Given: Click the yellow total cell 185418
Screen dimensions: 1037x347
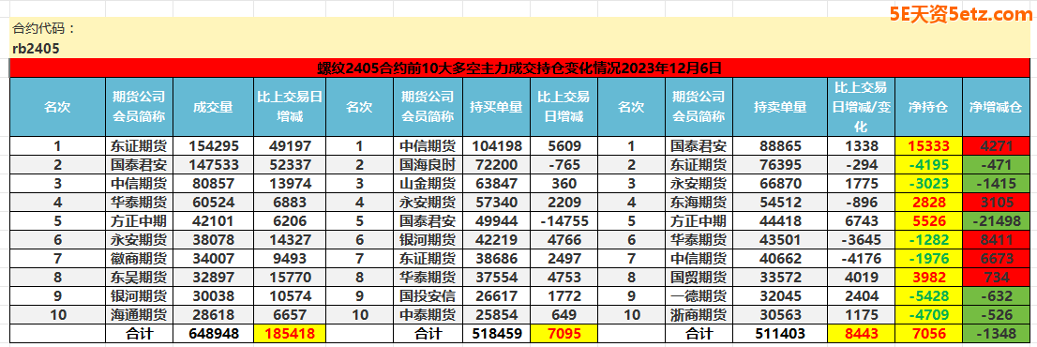Looking at the screenshot, I should click(x=291, y=334).
